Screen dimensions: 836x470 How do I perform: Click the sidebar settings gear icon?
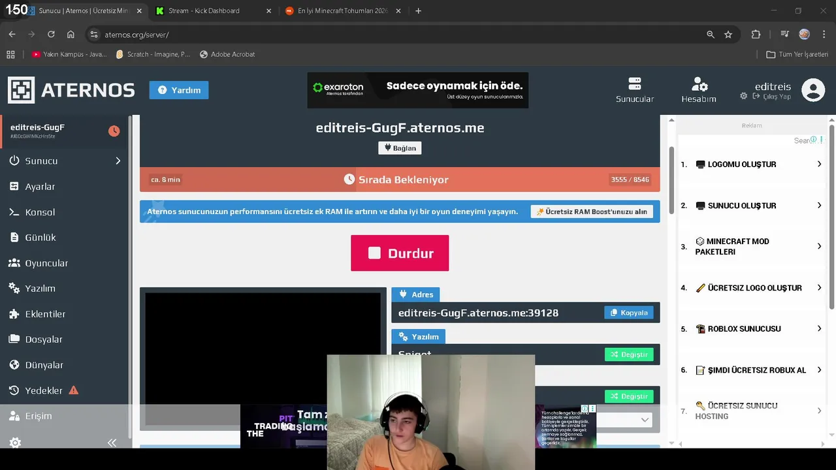tap(15, 443)
